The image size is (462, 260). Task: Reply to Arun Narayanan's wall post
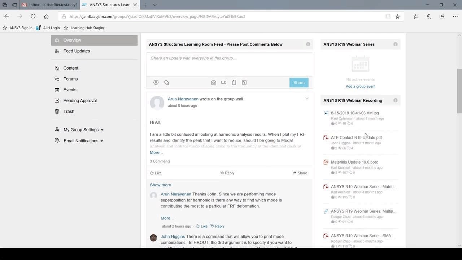pyautogui.click(x=227, y=173)
